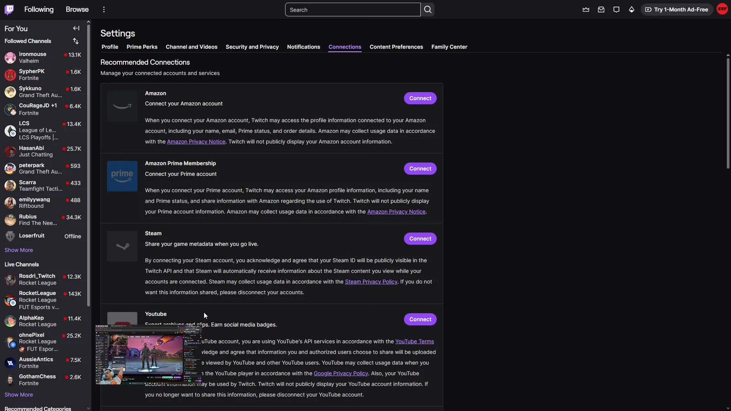Click into the Search field

pyautogui.click(x=353, y=10)
